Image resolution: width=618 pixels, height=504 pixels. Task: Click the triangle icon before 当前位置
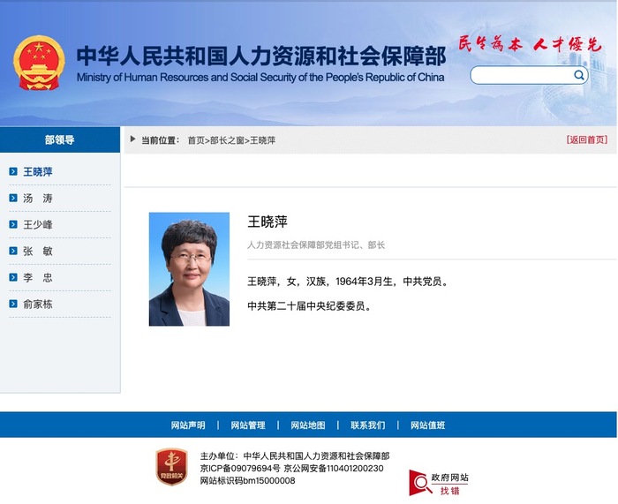tap(132, 139)
